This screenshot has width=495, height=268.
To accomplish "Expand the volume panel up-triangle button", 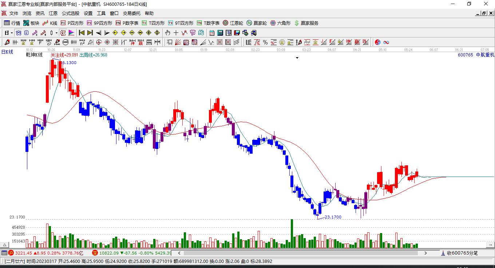I will pyautogui.click(x=4, y=245).
